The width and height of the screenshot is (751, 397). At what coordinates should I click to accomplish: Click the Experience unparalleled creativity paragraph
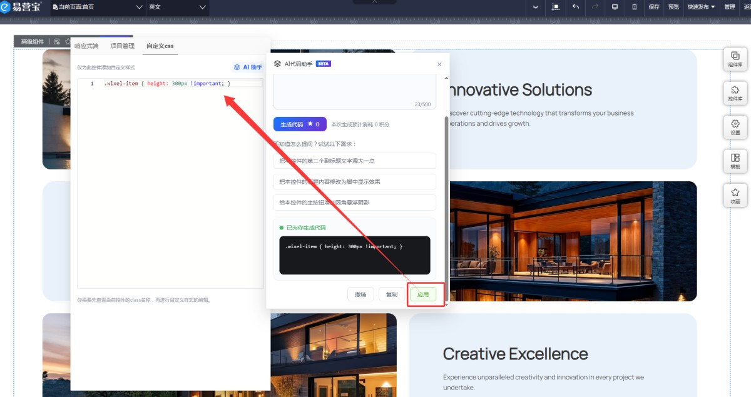coord(543,382)
